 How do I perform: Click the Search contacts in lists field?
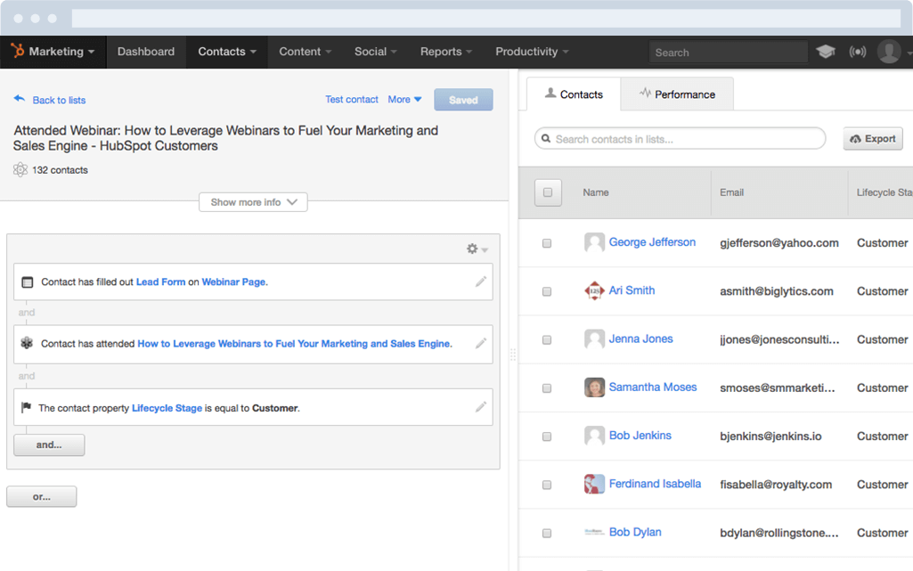681,139
